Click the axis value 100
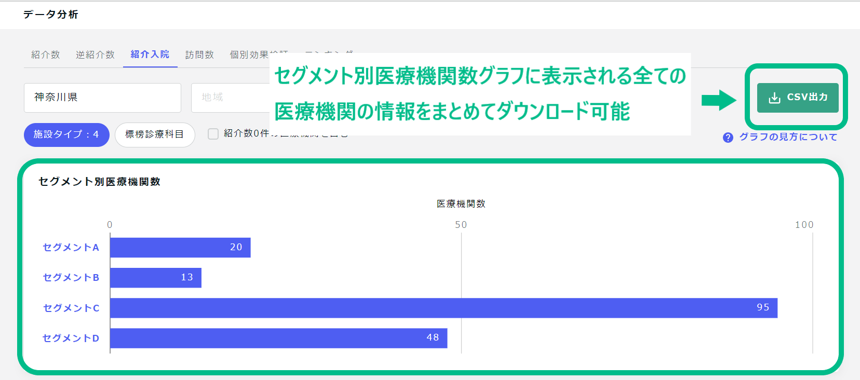 coord(804,225)
